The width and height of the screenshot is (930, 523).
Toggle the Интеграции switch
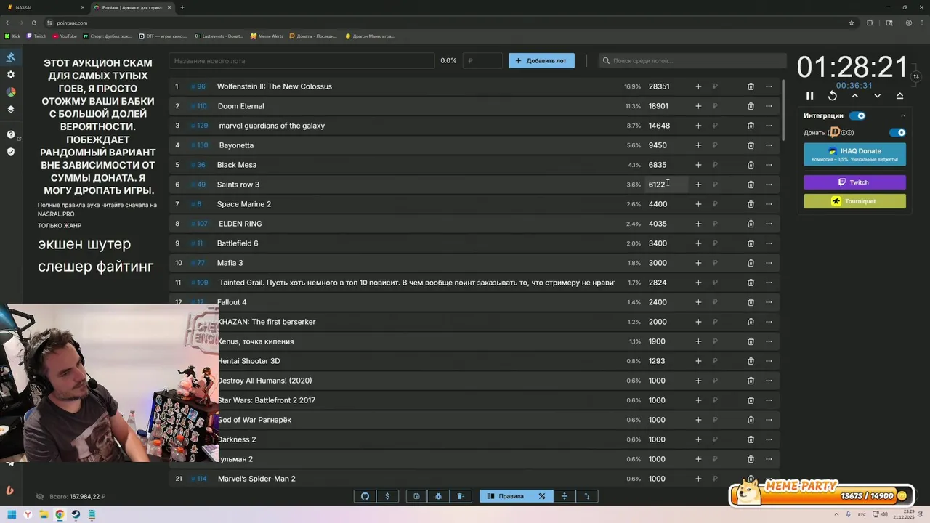857,115
